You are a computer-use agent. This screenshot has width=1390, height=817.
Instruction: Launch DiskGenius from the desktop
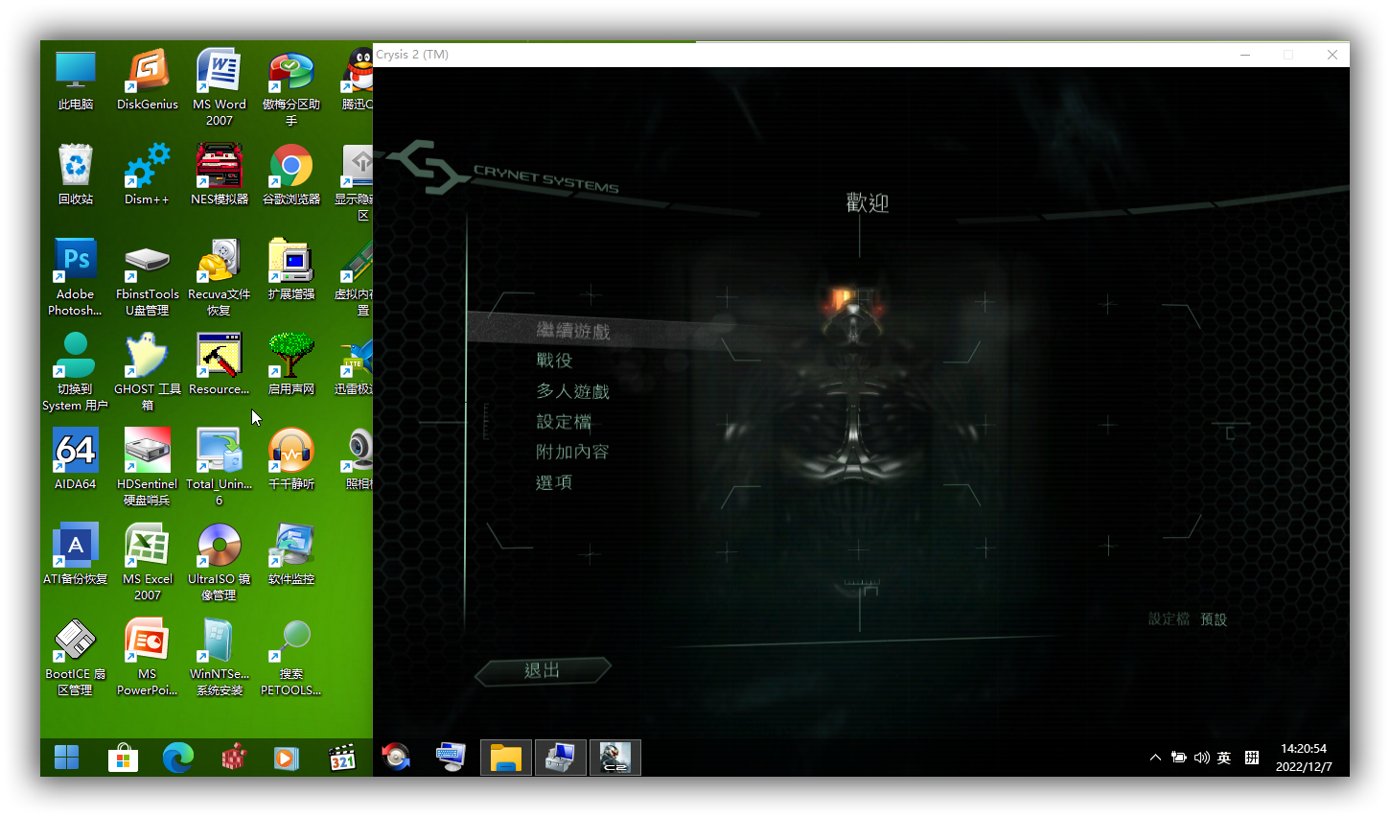pos(148,80)
